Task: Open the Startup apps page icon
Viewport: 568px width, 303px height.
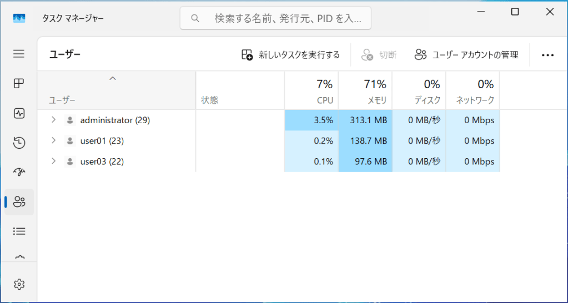Action: pos(19,172)
